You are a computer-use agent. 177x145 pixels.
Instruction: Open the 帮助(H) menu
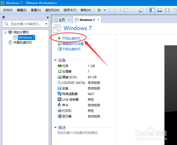pyautogui.click(x=86, y=10)
